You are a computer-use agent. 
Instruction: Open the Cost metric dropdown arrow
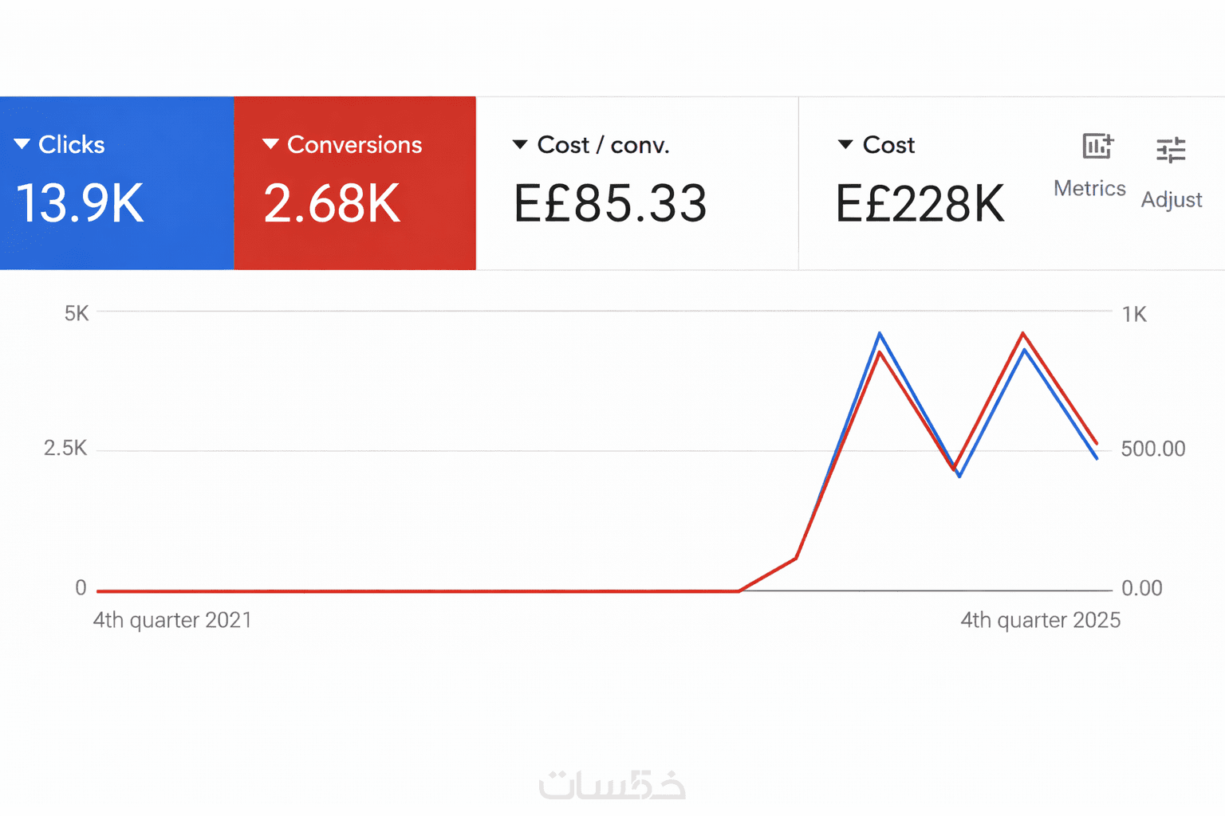(845, 145)
